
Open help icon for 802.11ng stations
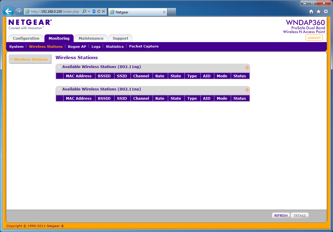coord(247,68)
